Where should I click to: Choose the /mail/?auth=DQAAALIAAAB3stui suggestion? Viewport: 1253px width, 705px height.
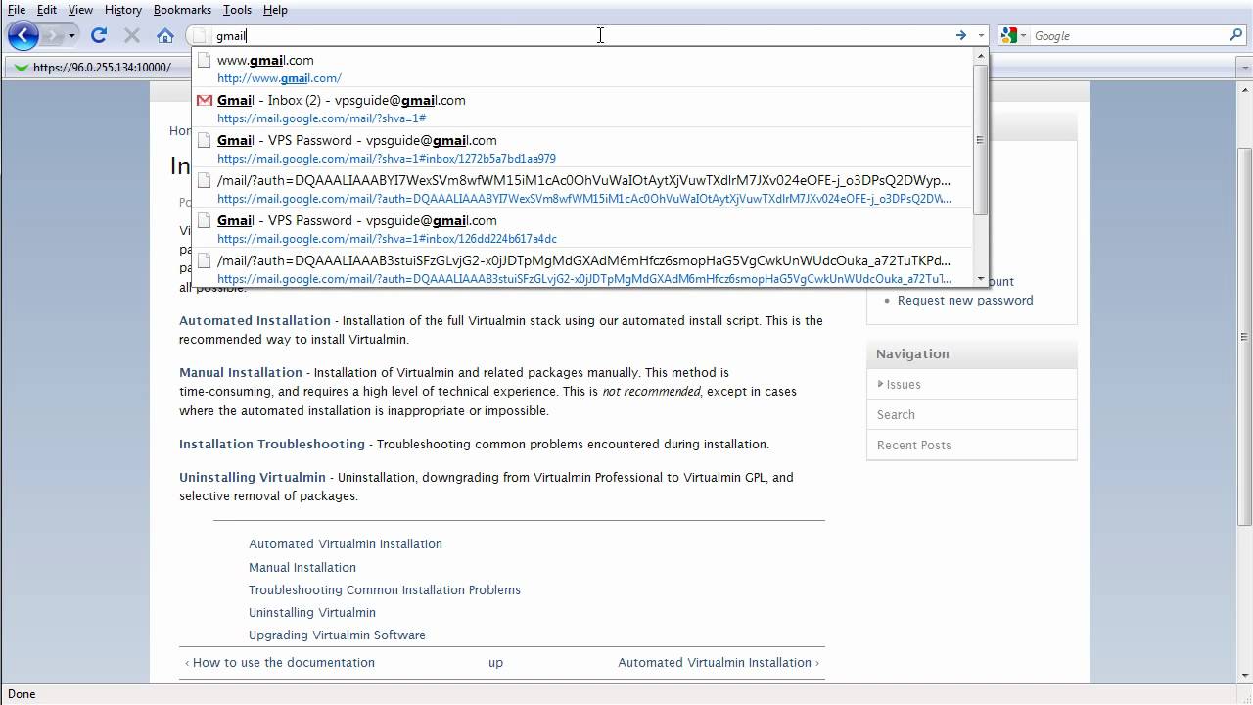point(582,268)
